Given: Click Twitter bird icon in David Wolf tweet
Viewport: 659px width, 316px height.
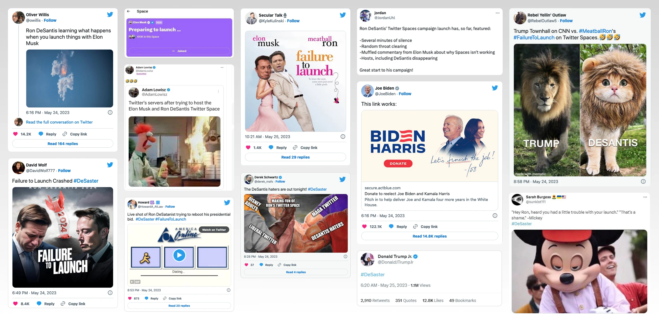Looking at the screenshot, I should pos(110,165).
